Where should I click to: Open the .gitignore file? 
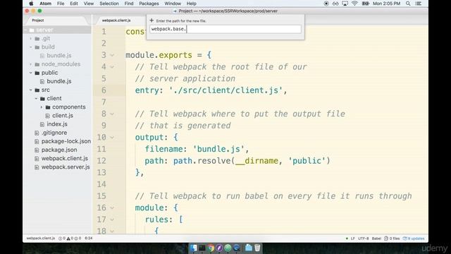pyautogui.click(x=54, y=133)
